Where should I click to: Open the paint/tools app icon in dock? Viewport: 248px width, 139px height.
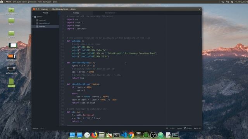point(109,135)
